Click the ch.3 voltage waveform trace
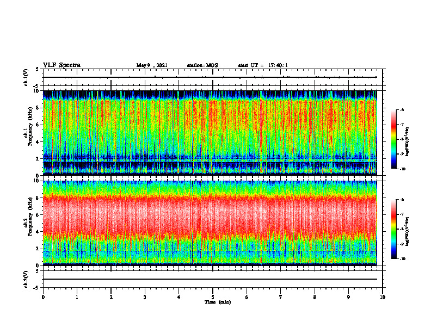 210,279
